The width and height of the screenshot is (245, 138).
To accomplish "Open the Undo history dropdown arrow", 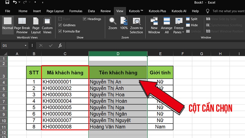I will [19, 2].
